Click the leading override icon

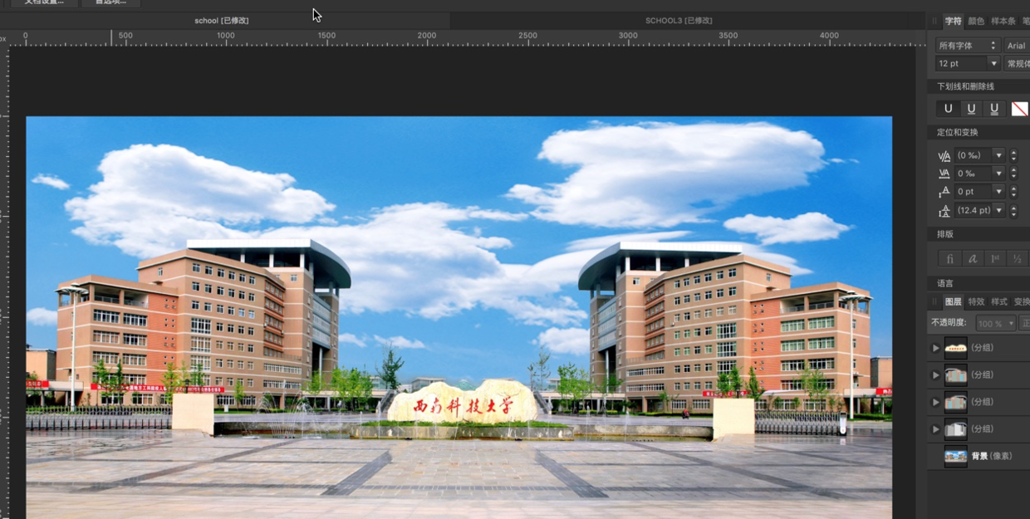(944, 211)
